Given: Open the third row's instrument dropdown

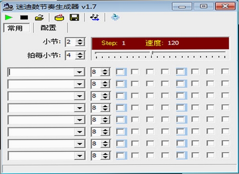Looking at the screenshot, I should 79,96.
